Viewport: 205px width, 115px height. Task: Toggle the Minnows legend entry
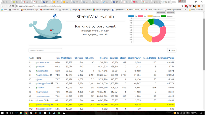pyautogui.click(x=167, y=16)
